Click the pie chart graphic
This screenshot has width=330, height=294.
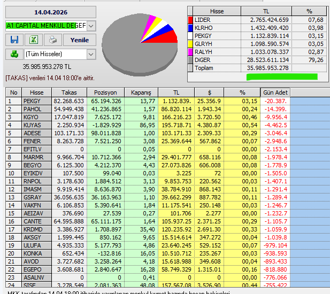[x=140, y=44]
